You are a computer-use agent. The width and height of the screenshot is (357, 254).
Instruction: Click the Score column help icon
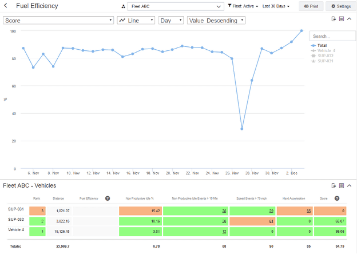tap(336, 199)
